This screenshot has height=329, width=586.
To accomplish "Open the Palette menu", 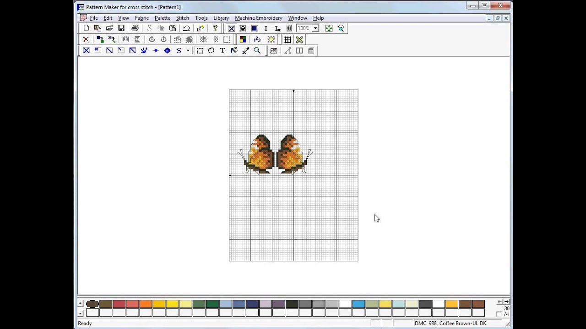I will 163,18.
